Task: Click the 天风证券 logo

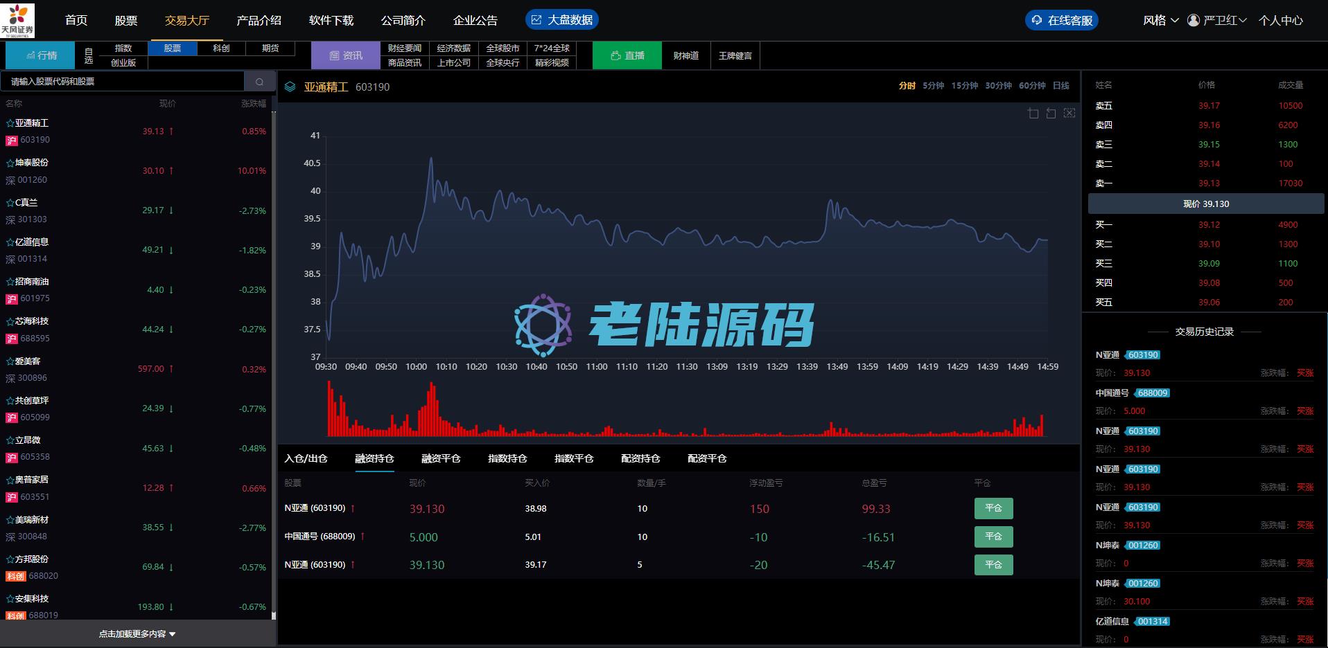Action: pos(17,20)
